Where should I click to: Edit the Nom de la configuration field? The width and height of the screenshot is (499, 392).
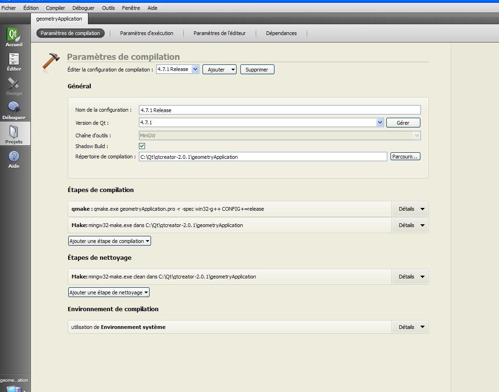coord(280,110)
